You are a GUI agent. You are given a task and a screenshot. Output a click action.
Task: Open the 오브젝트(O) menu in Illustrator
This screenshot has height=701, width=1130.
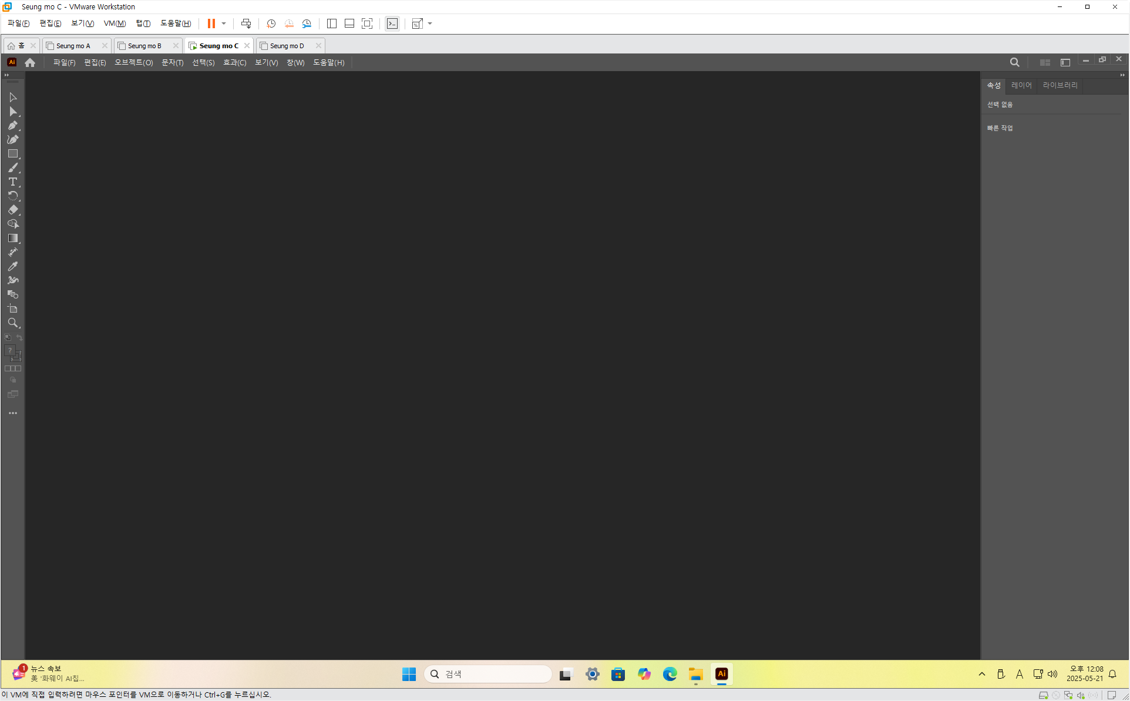pos(133,62)
